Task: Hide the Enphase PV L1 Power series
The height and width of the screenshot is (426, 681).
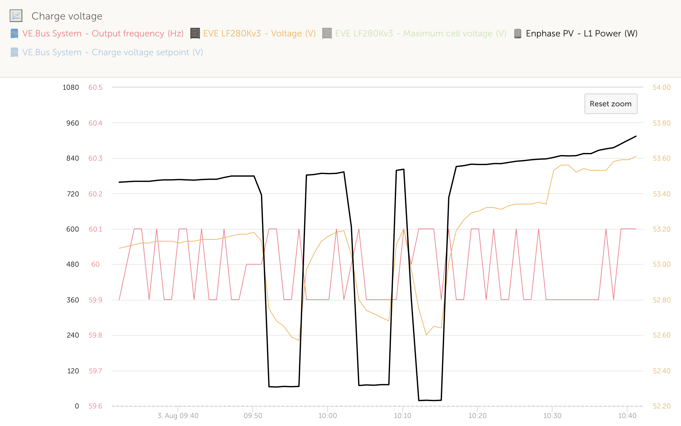Action: click(x=581, y=34)
